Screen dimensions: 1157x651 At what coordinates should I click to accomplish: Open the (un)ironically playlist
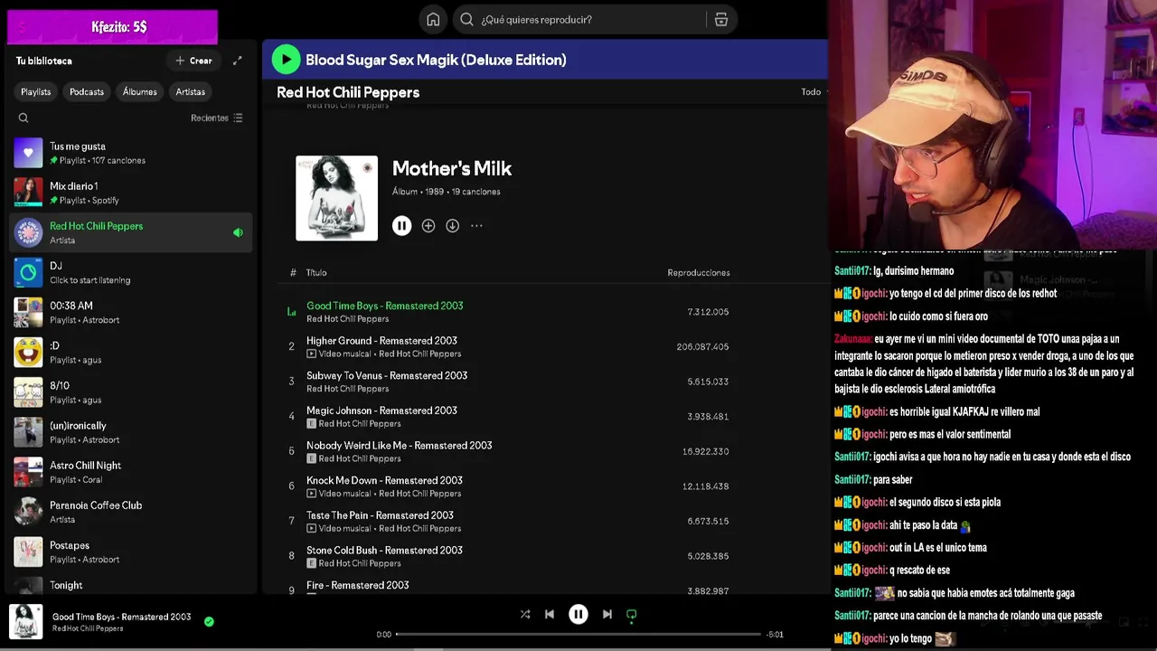(x=131, y=432)
